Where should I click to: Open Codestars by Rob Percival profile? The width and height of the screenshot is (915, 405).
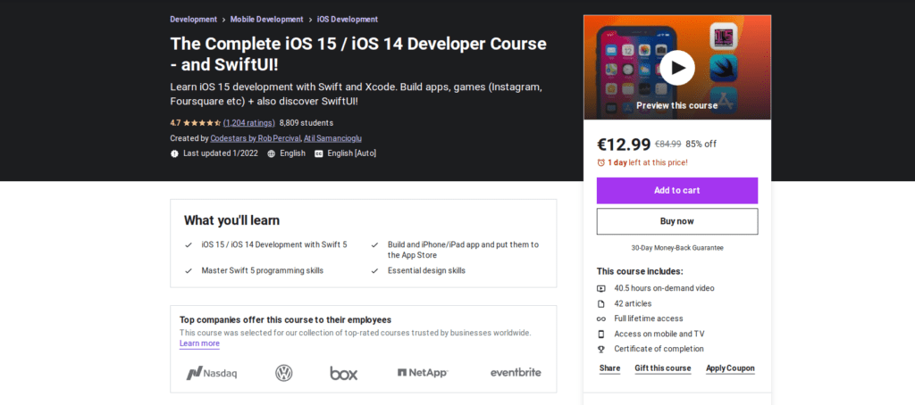pyautogui.click(x=256, y=138)
